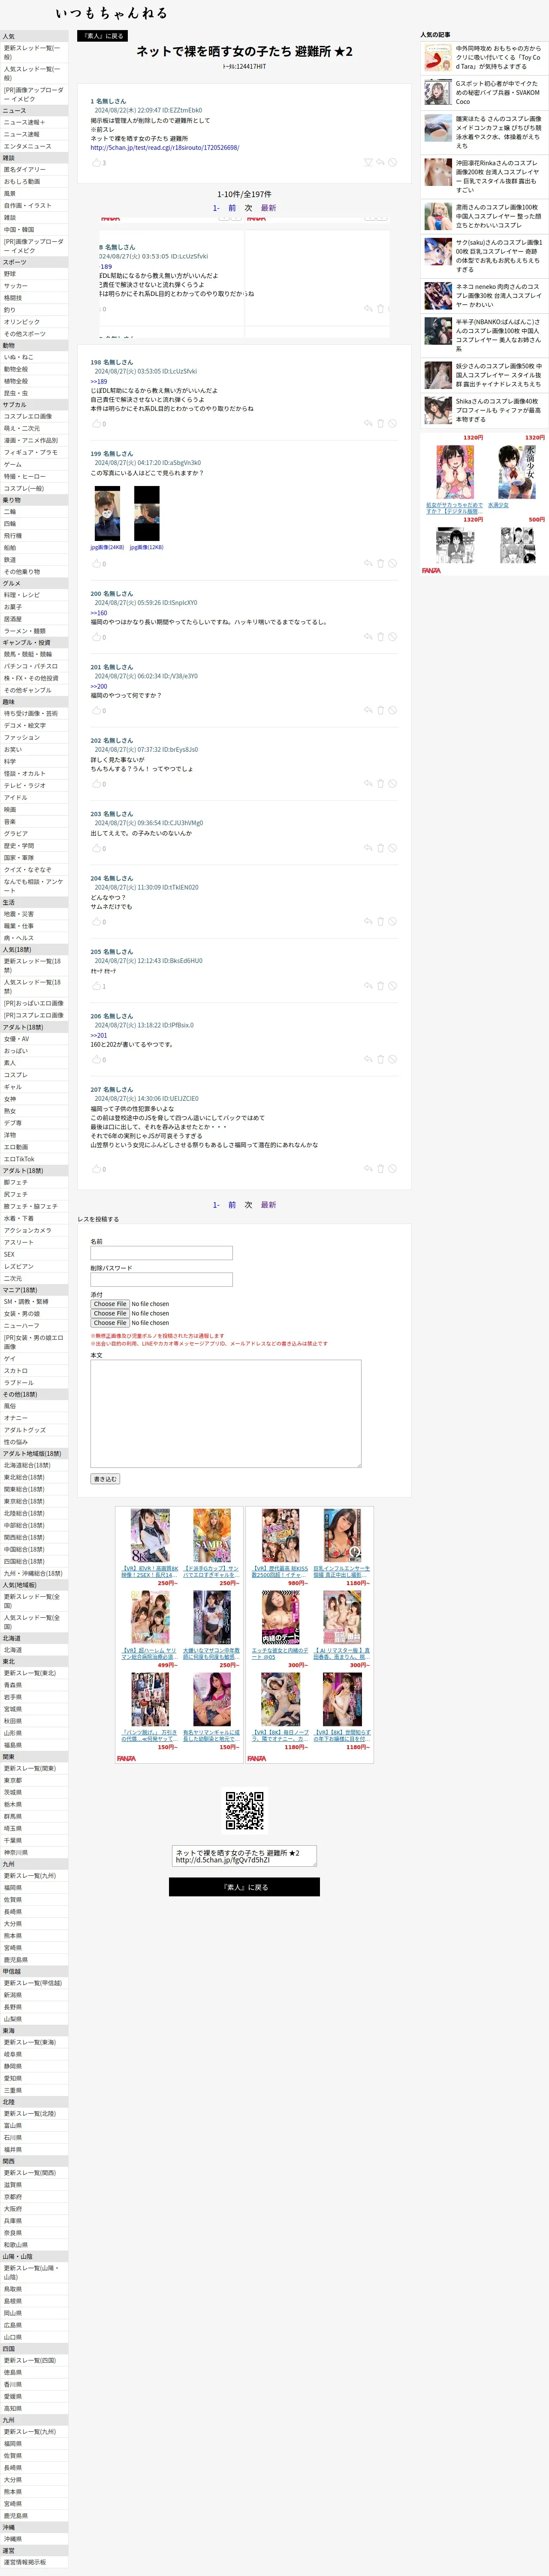The height and width of the screenshot is (2576, 549).
Task: Click the black 『素人』に戻る button at bottom
Action: tap(244, 1886)
